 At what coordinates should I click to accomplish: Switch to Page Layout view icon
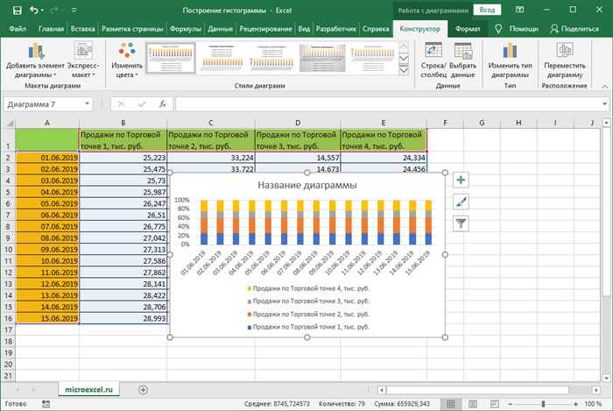click(x=473, y=404)
